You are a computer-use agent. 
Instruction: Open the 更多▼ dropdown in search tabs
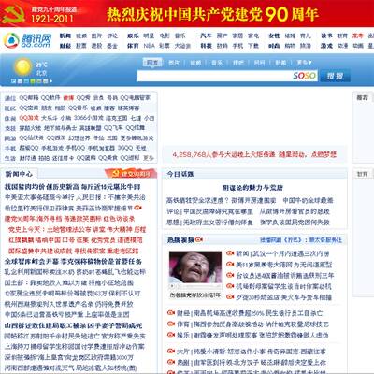pos(304,63)
